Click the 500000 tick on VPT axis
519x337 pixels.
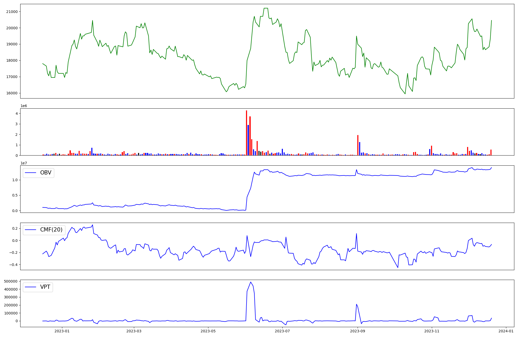(11, 281)
